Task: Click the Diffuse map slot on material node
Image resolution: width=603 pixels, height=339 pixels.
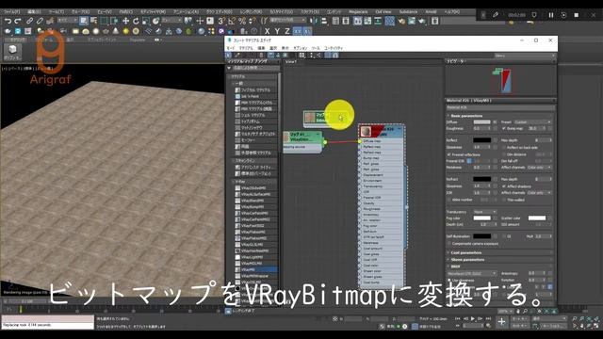Action: point(371,141)
